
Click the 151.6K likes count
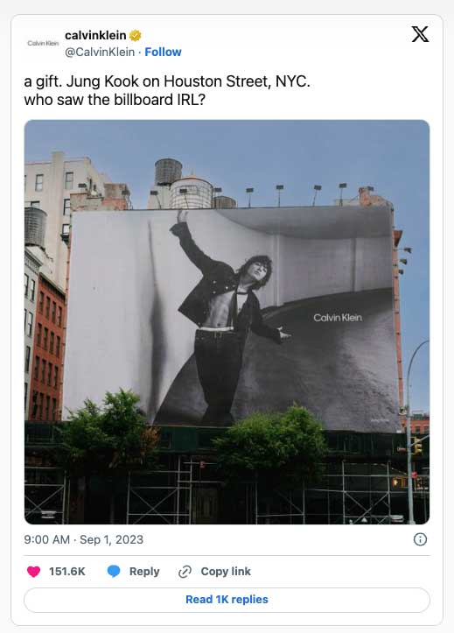pyautogui.click(x=67, y=571)
